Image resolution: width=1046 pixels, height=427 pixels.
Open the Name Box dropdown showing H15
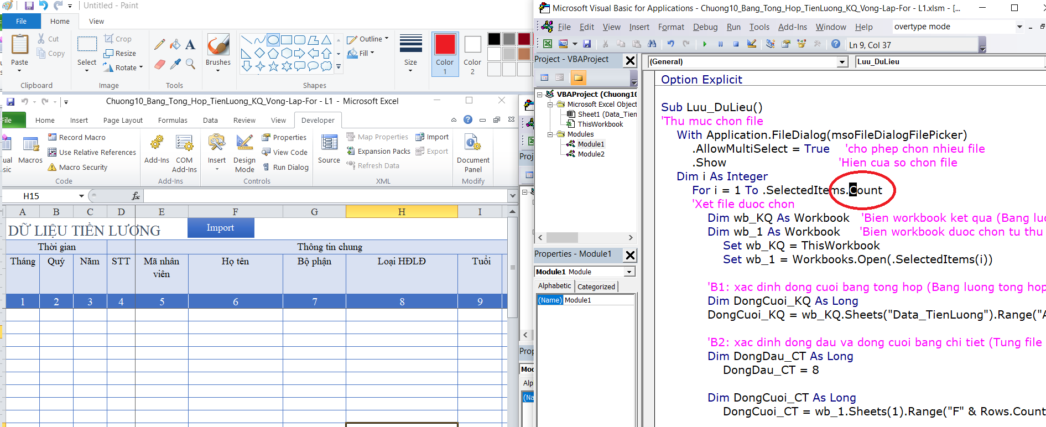click(81, 196)
